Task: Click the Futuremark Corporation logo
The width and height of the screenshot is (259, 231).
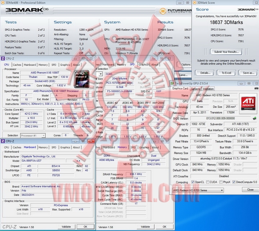Action: pyautogui.click(x=176, y=11)
